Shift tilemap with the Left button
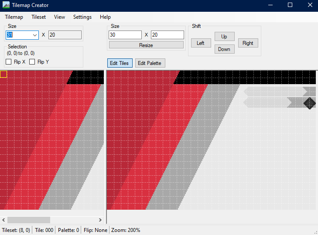The image size is (318, 235). [201, 43]
